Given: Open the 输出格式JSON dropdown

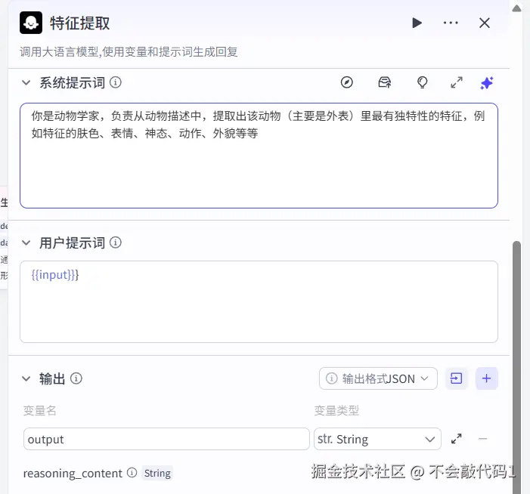Looking at the screenshot, I should click(378, 378).
